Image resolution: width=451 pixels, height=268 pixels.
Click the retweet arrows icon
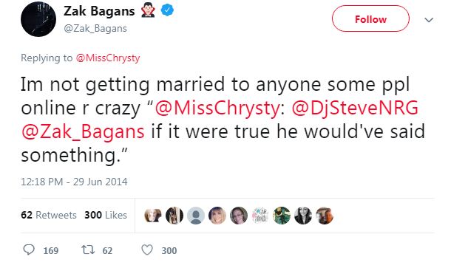[x=88, y=250]
